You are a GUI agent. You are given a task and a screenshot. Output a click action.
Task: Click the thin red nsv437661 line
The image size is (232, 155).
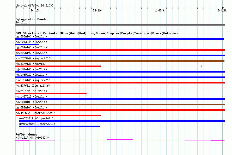120,88
